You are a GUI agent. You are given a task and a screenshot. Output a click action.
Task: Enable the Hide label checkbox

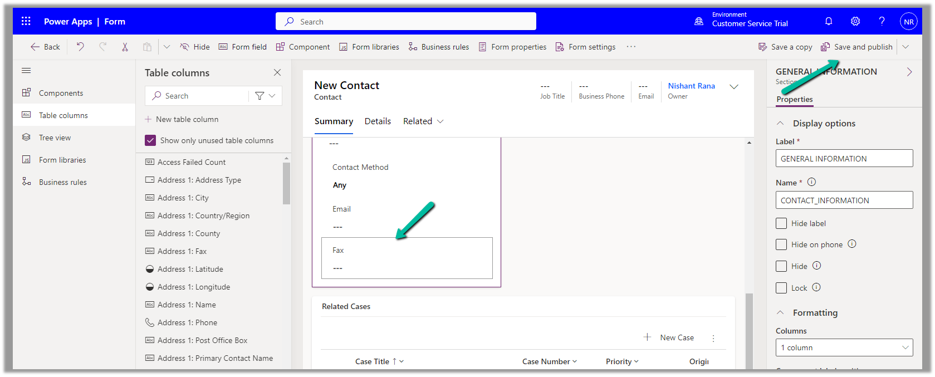point(781,223)
